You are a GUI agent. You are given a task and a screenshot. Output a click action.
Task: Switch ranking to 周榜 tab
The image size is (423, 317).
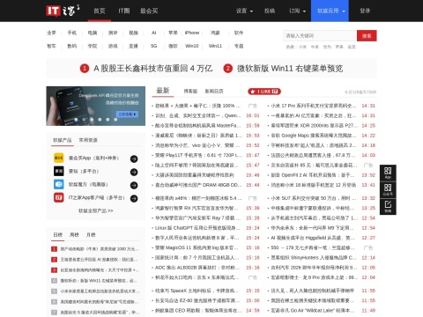pyautogui.click(x=74, y=235)
